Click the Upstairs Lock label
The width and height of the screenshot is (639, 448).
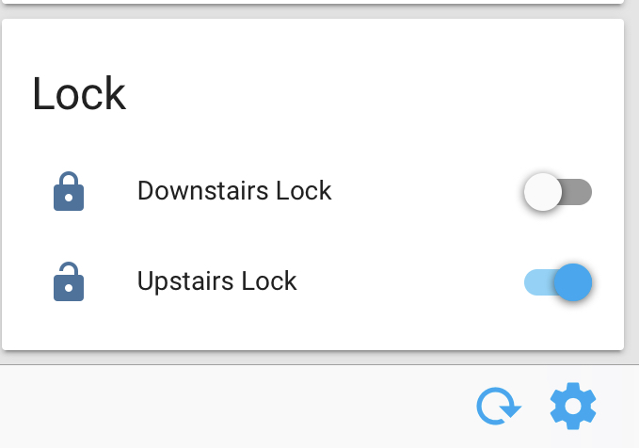(x=217, y=280)
